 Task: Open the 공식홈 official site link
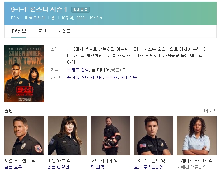[x=73, y=77]
